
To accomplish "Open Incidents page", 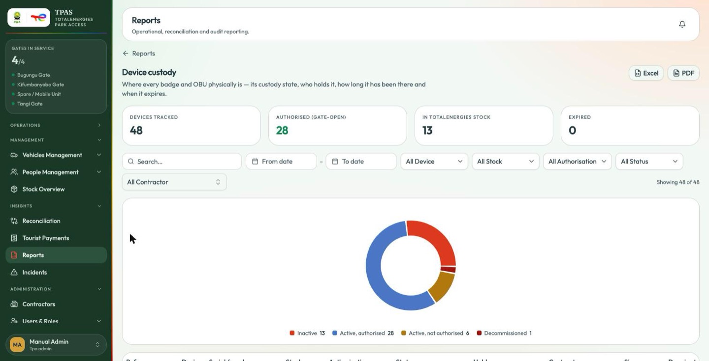I will coord(56,273).
